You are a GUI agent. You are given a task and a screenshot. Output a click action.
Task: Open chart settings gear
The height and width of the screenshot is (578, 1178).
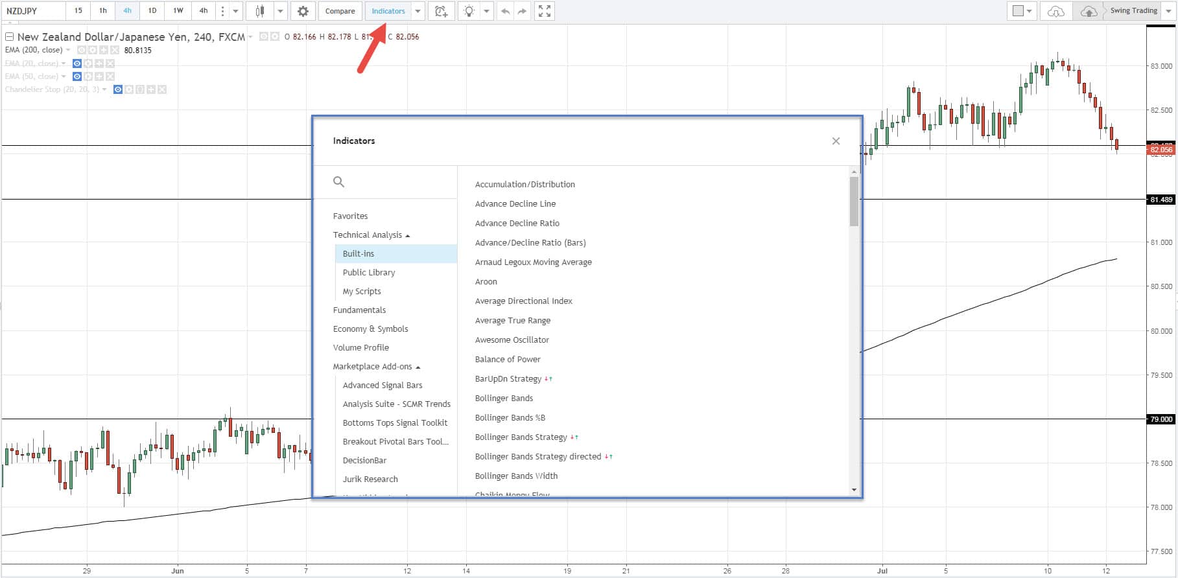pyautogui.click(x=303, y=11)
